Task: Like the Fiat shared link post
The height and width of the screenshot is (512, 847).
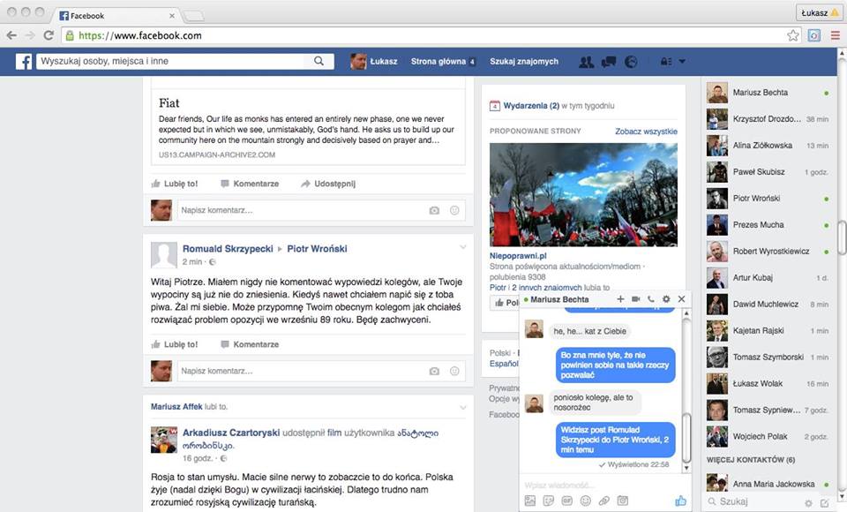Action: [x=175, y=184]
